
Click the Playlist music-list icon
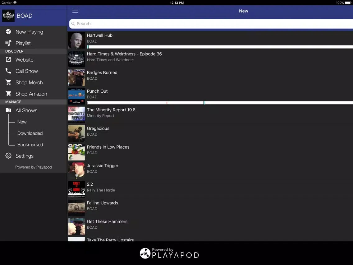point(8,43)
